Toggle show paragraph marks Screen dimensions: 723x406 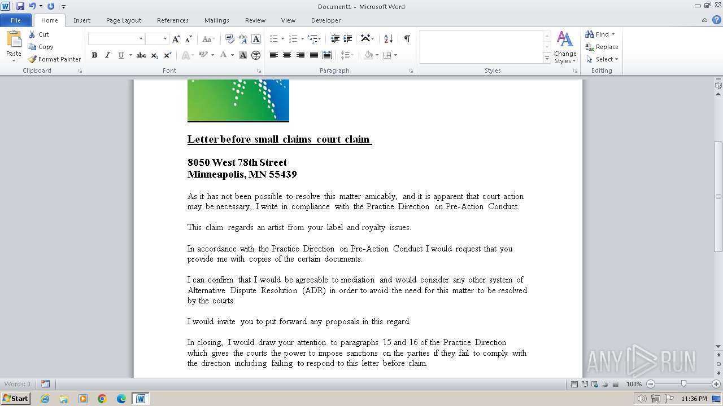pyautogui.click(x=407, y=39)
